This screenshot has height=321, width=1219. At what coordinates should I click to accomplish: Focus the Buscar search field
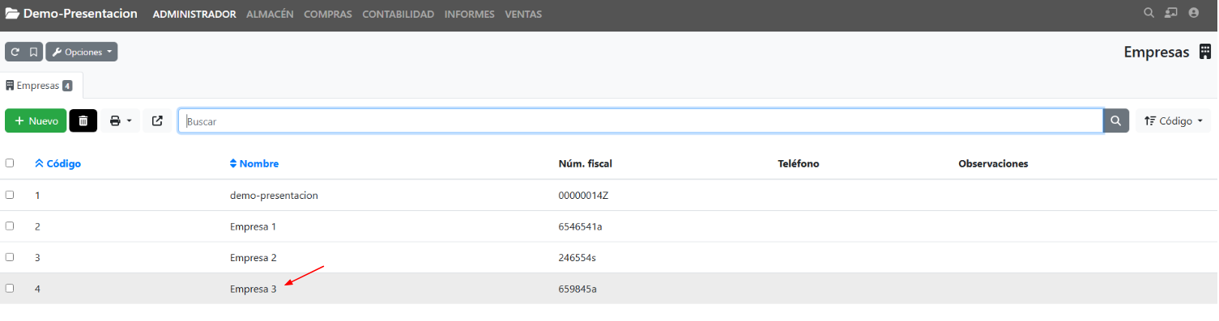click(641, 121)
